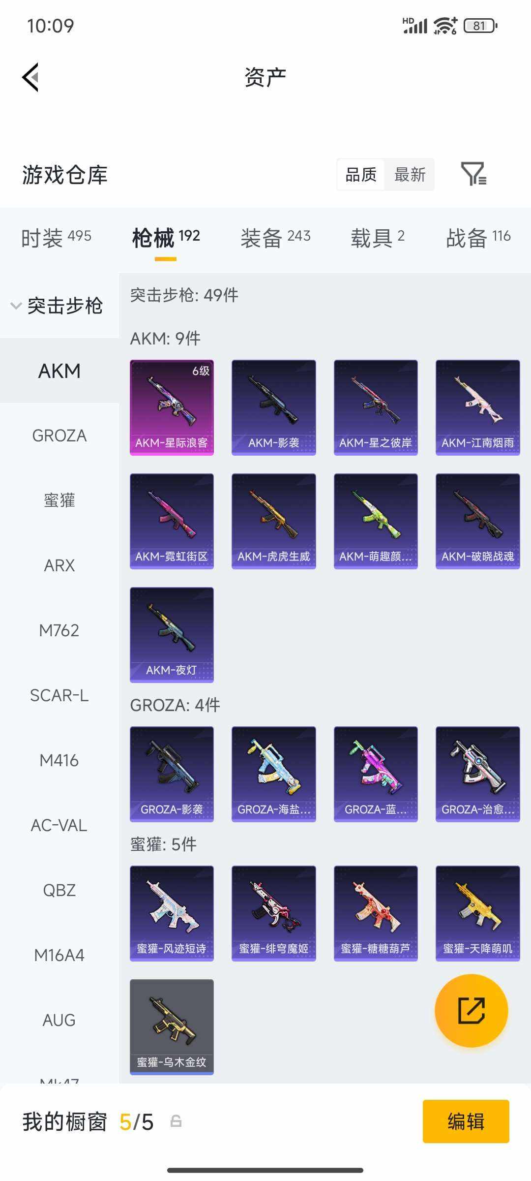The image size is (531, 1181).
Task: Select the AKM-星际浪客 level 6 skin
Action: 172,407
